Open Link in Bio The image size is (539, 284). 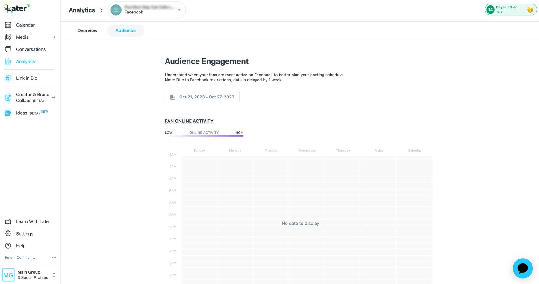(x=27, y=78)
